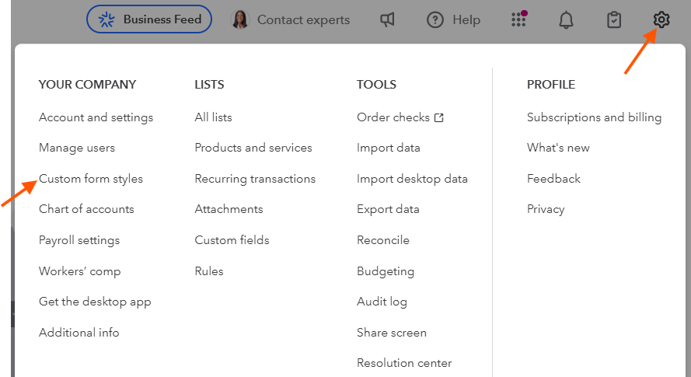Click the Settings gear icon

(661, 19)
